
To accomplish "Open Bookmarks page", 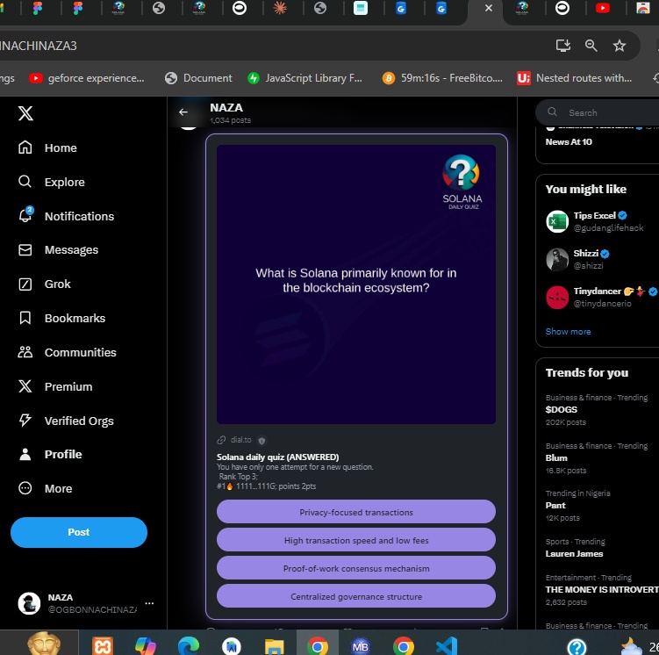I will 61,318.
